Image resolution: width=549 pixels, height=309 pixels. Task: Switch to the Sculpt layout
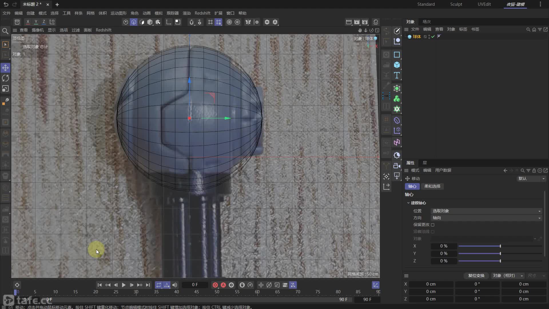point(456,4)
